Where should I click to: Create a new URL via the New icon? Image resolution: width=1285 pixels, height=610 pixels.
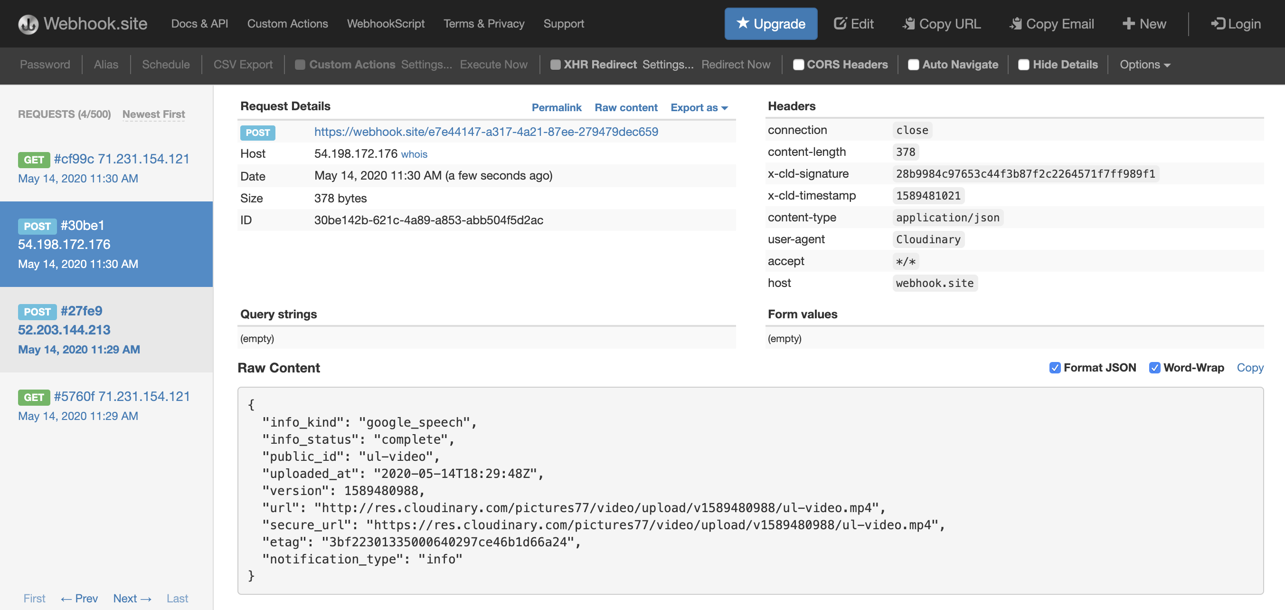click(x=1129, y=22)
